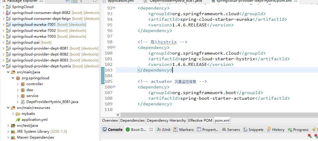318x141 pixels.
Task: Expand JRE System Library node
Action: tap(8, 132)
